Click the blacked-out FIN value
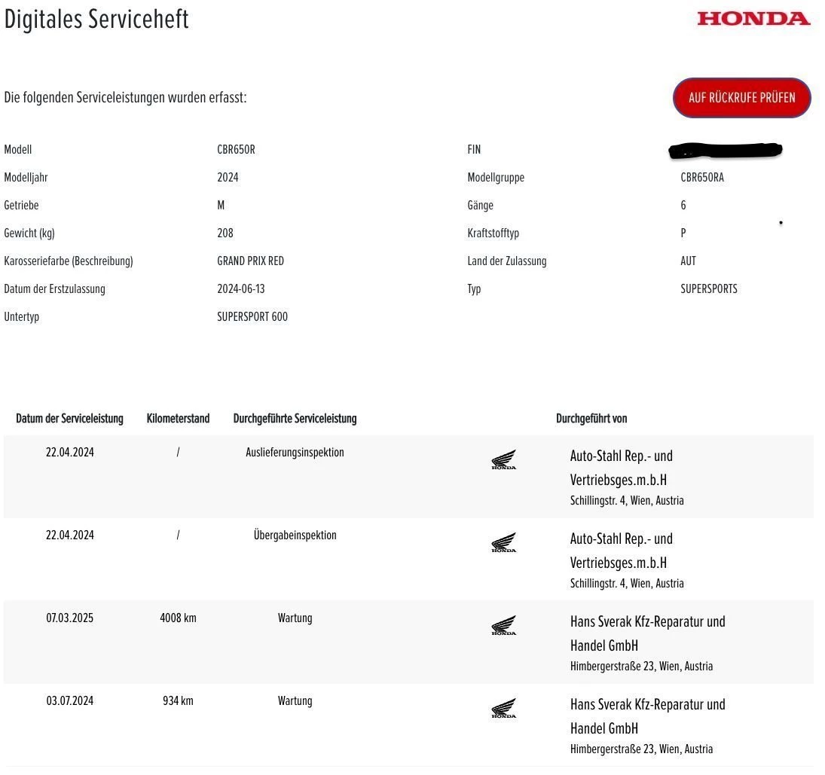Image resolution: width=825 pixels, height=775 pixels. tap(725, 150)
